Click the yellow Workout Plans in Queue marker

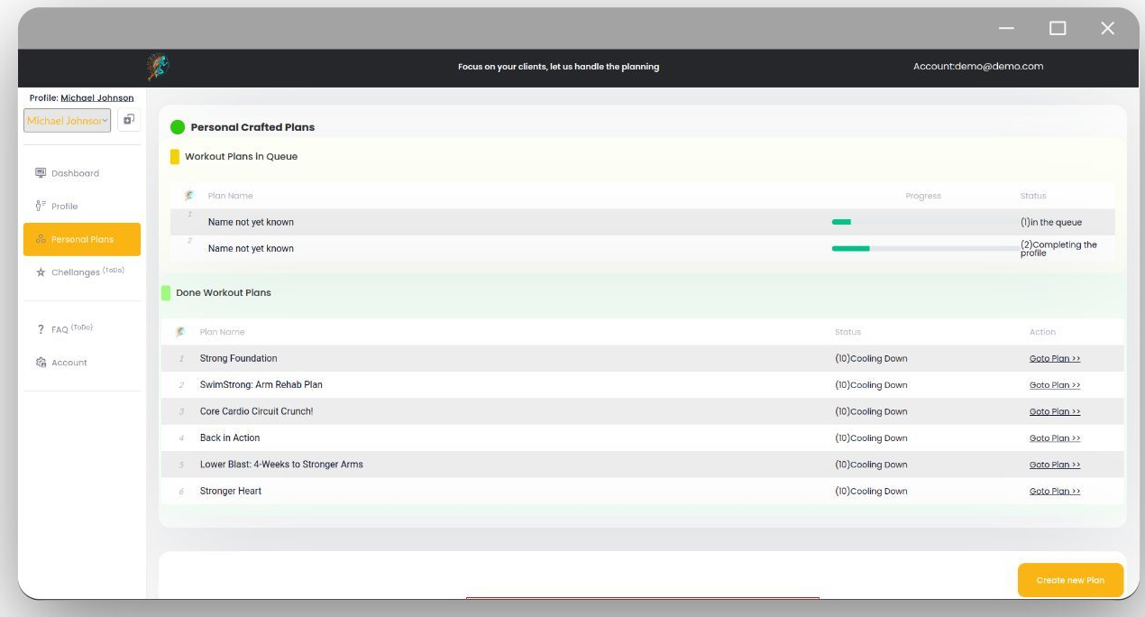tap(175, 156)
